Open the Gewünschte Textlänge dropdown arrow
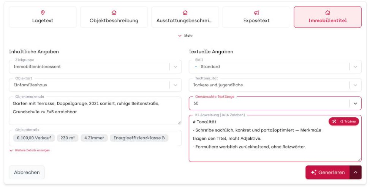The height and width of the screenshot is (187, 370). click(355, 103)
